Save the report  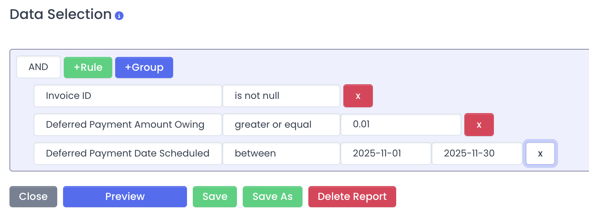click(215, 197)
